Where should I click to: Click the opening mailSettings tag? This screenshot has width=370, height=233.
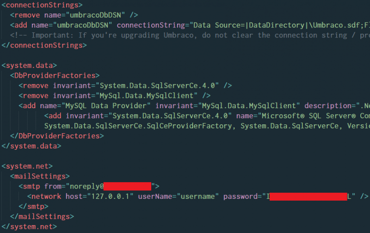coord(40,177)
